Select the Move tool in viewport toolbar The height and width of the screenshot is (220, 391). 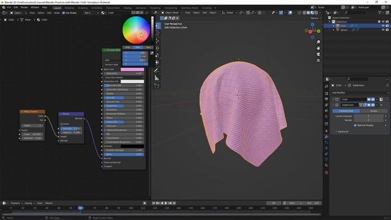(158, 41)
